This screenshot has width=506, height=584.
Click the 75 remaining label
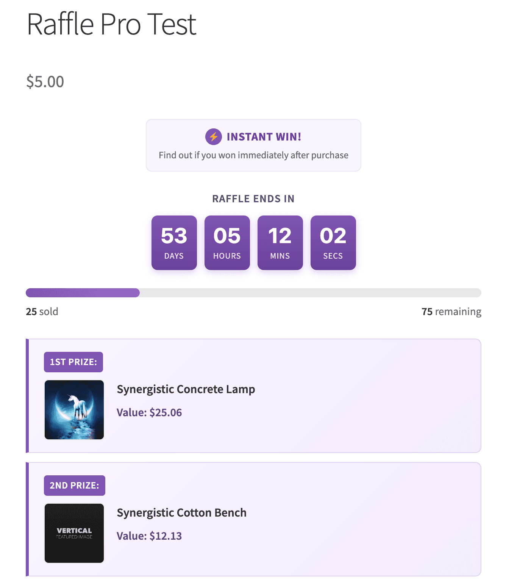coord(451,312)
